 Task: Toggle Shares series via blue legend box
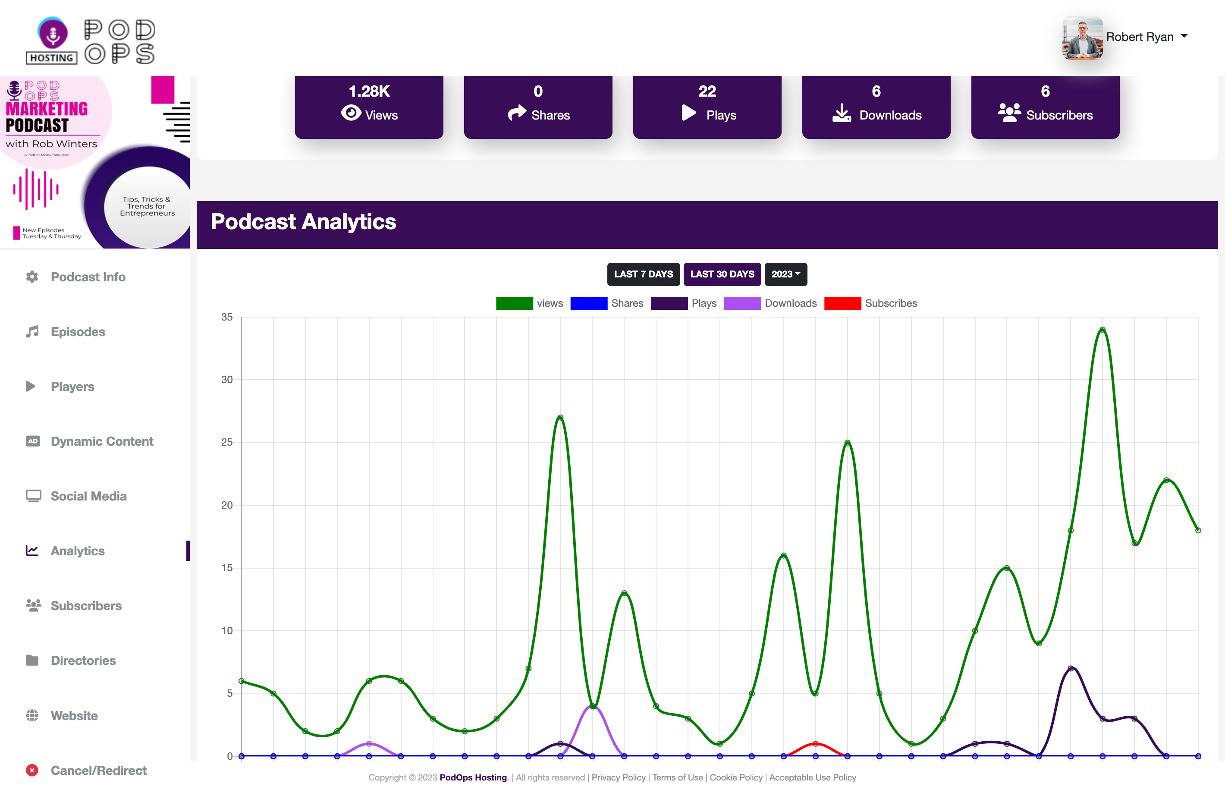coord(588,303)
